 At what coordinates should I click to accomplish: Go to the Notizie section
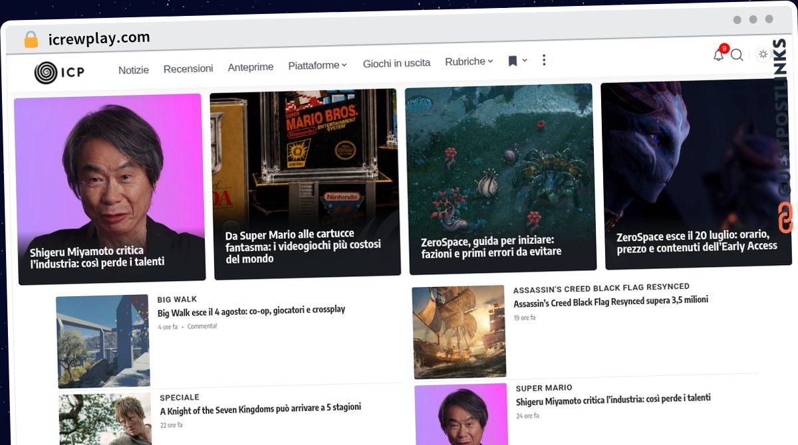pos(134,70)
